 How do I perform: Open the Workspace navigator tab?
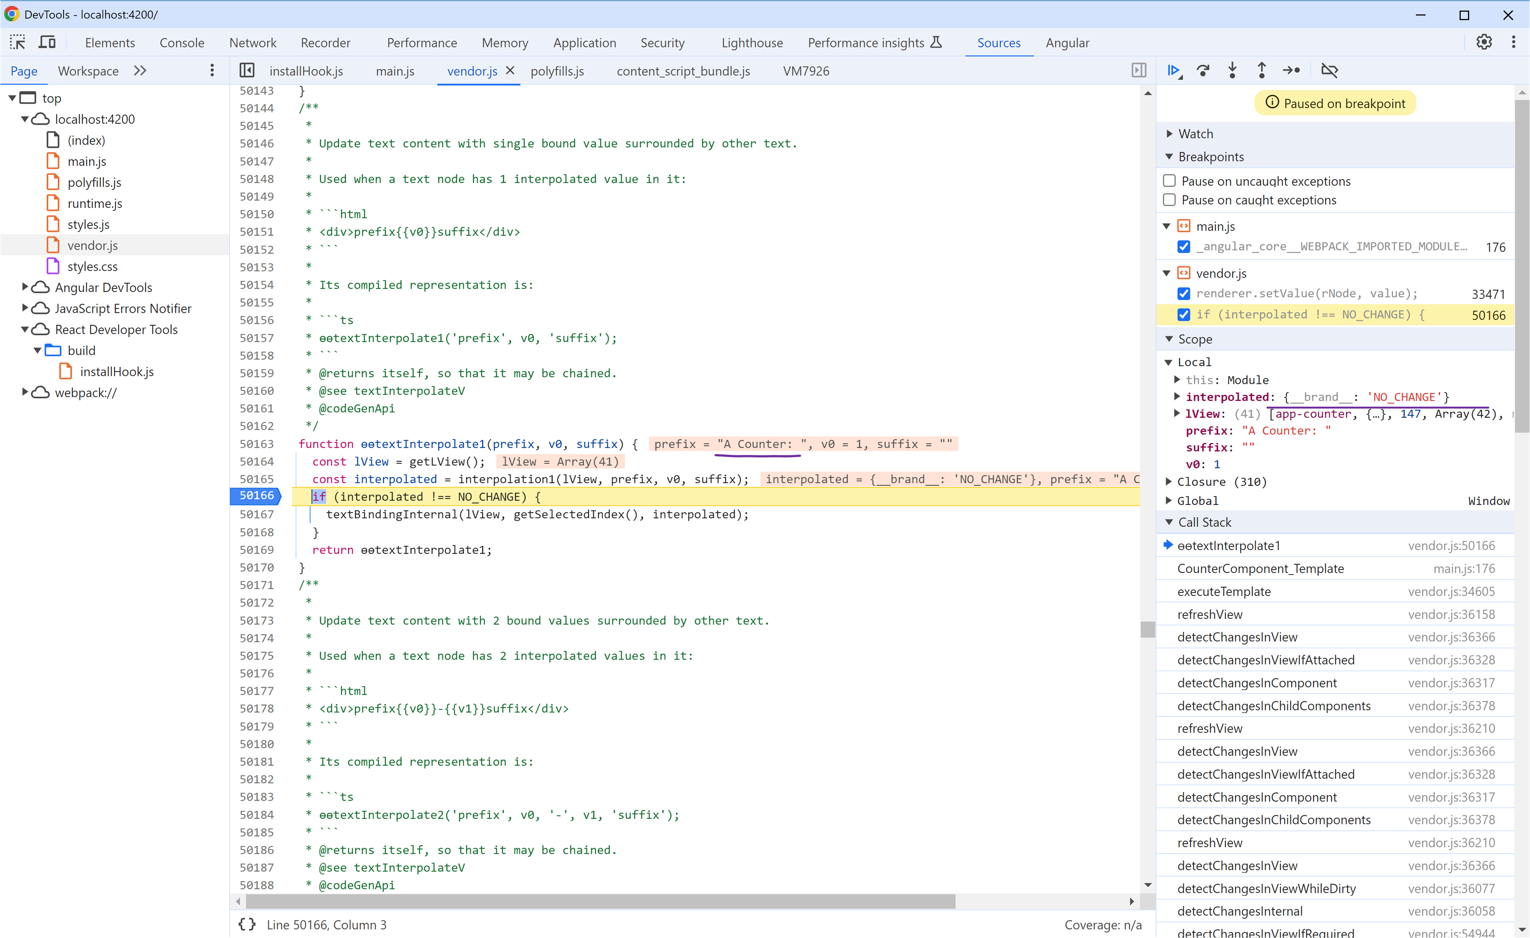[88, 71]
